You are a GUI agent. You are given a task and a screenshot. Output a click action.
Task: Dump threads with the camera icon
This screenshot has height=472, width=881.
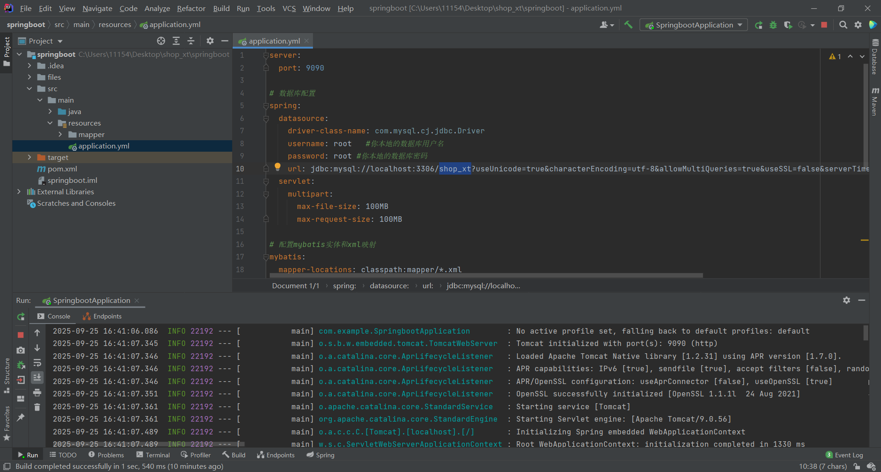21,350
